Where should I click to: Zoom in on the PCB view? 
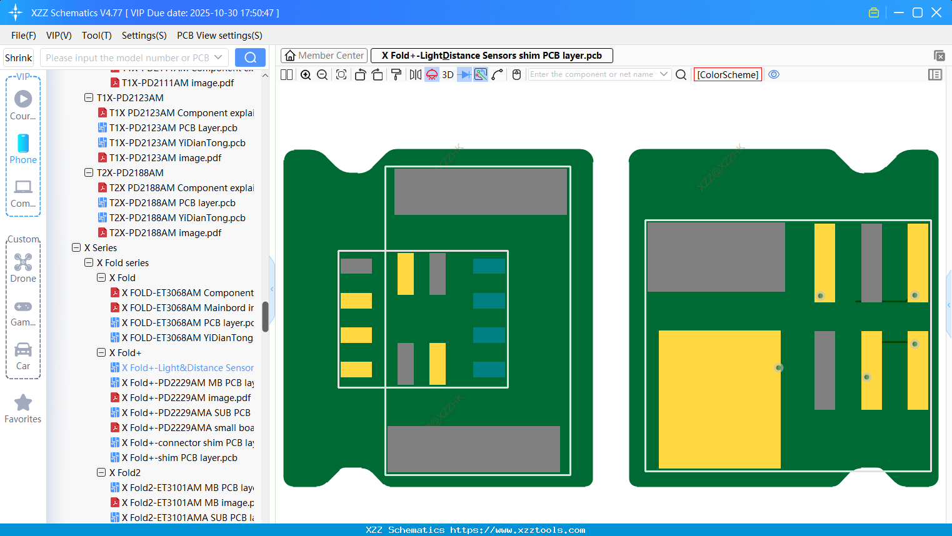(306, 74)
